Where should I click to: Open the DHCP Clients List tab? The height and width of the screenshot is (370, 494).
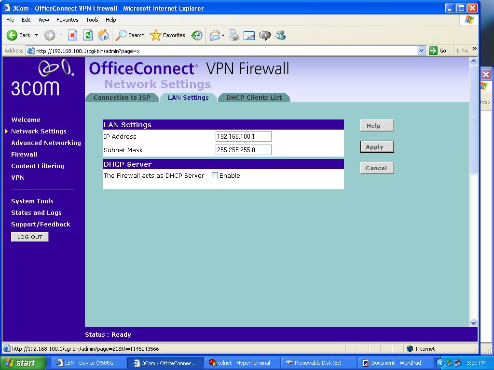click(254, 97)
